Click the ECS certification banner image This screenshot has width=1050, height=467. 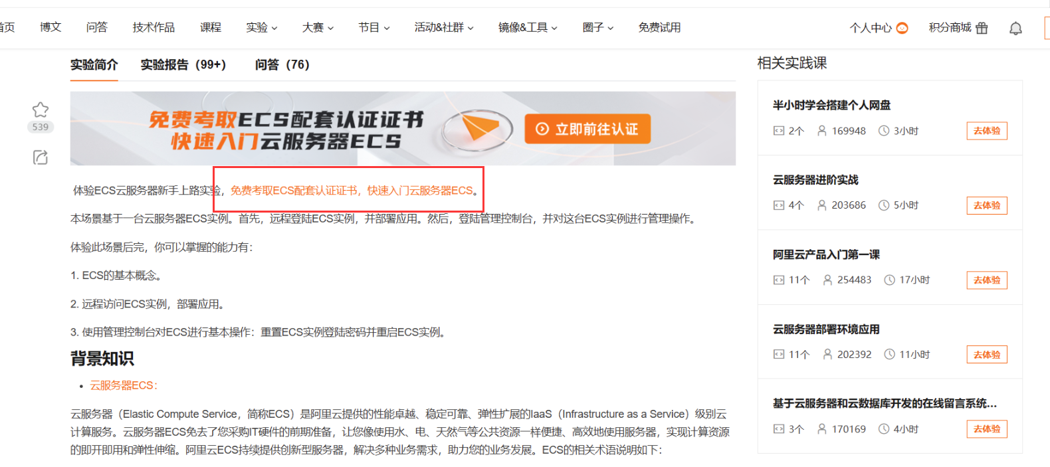(403, 128)
